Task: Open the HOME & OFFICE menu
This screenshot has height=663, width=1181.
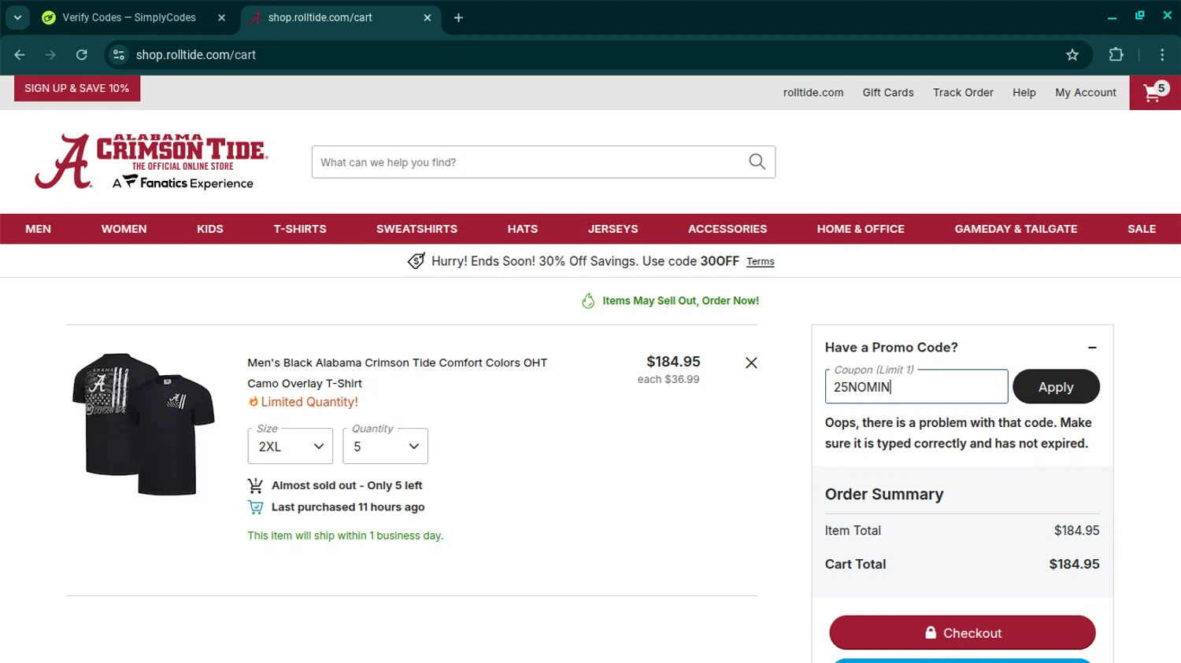Action: (861, 229)
